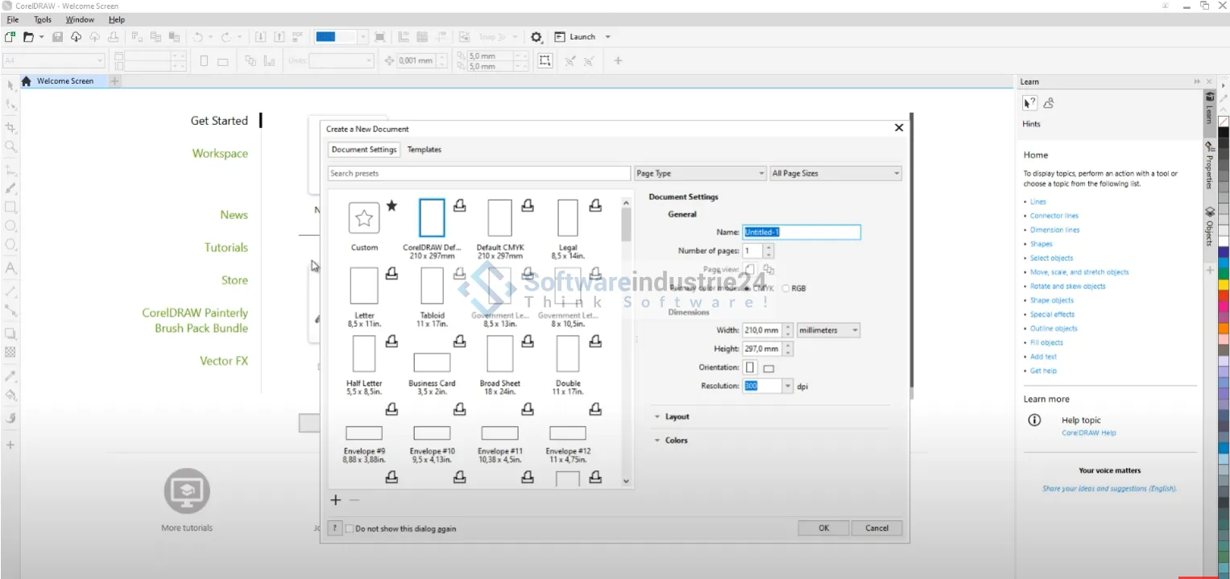
Task: Open the All Page Sizes dropdown
Action: (x=835, y=173)
